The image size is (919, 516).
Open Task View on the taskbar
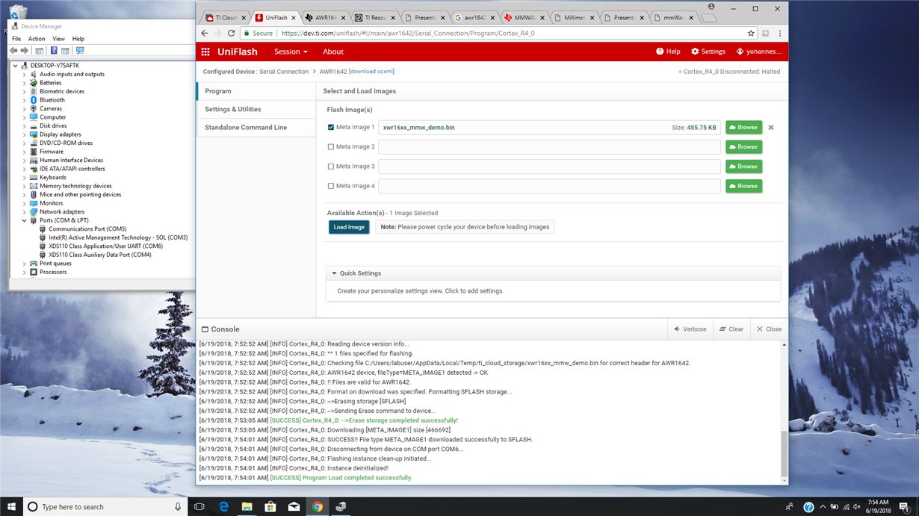[199, 506]
